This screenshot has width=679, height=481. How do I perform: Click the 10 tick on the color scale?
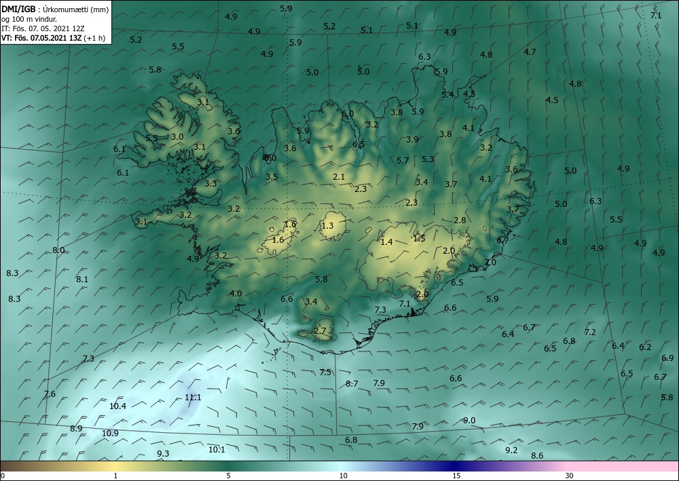pyautogui.click(x=343, y=476)
